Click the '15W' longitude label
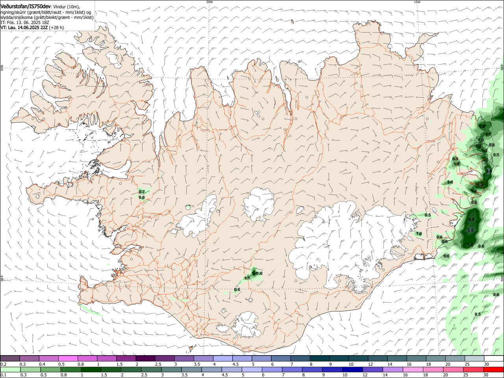504x378 pixels. pos(417,2)
